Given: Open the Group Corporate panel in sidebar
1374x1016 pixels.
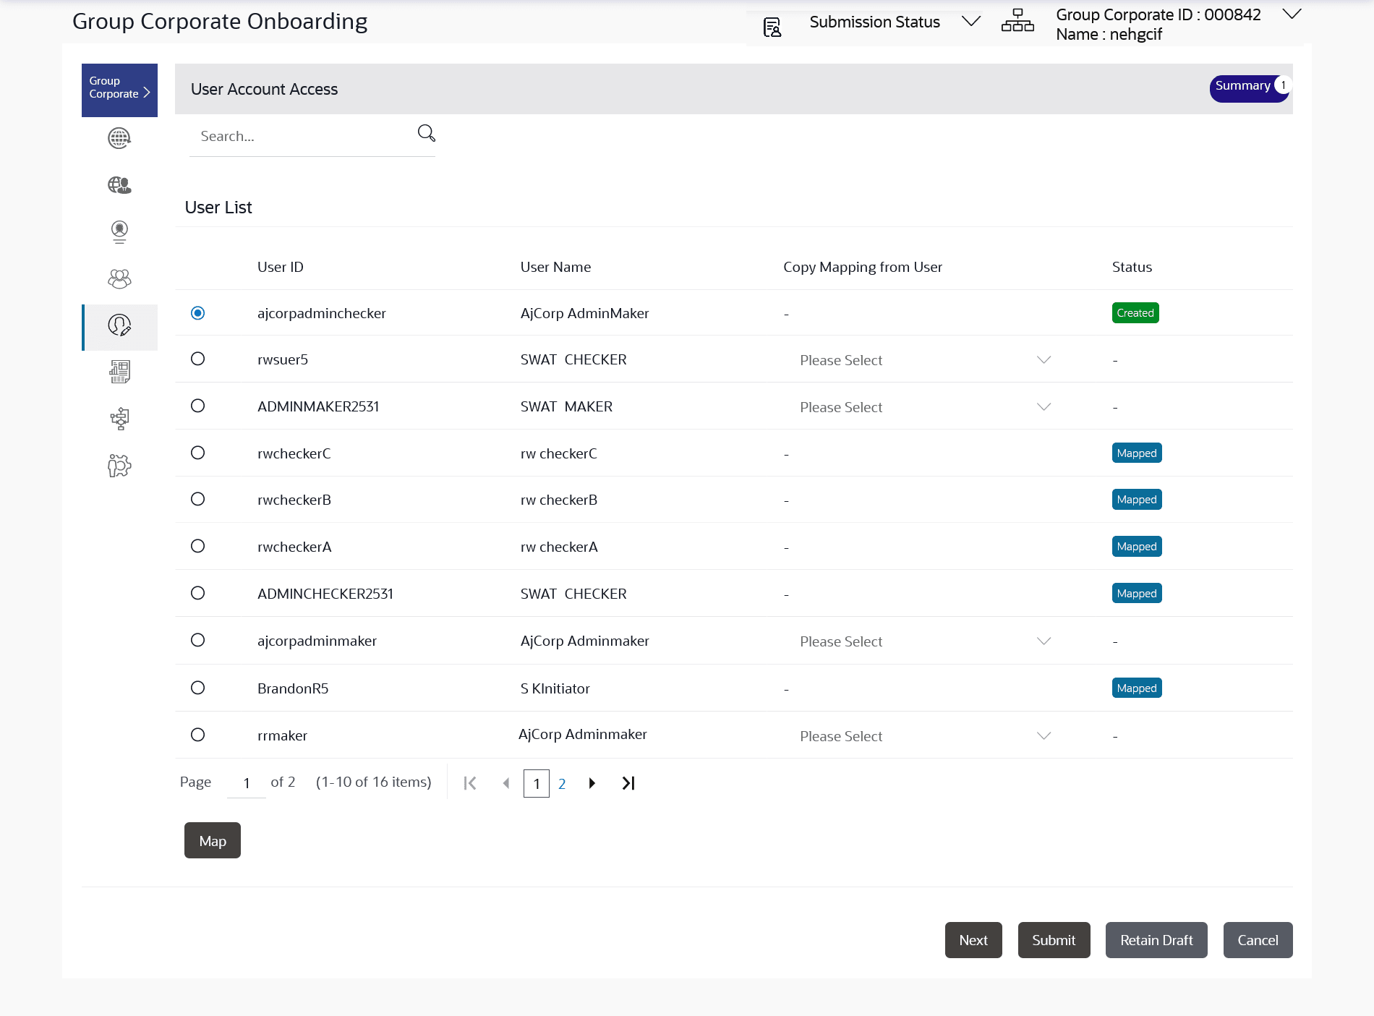Looking at the screenshot, I should click(x=119, y=89).
